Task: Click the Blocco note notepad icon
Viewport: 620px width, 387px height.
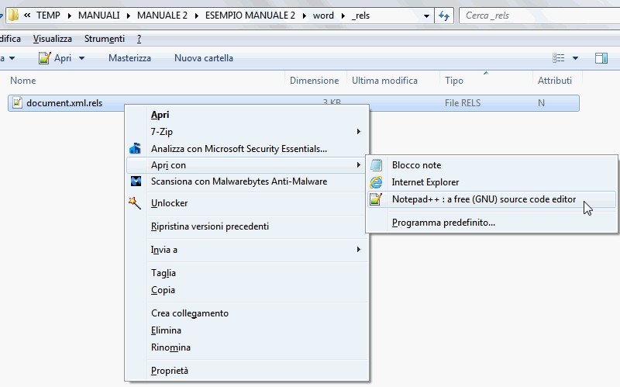Action: (x=377, y=165)
